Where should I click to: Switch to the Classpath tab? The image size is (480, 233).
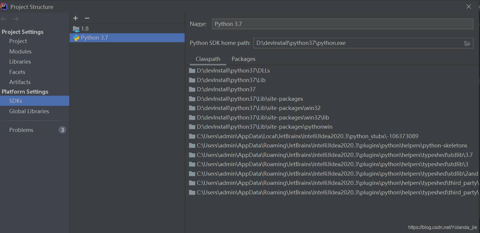[x=208, y=59]
